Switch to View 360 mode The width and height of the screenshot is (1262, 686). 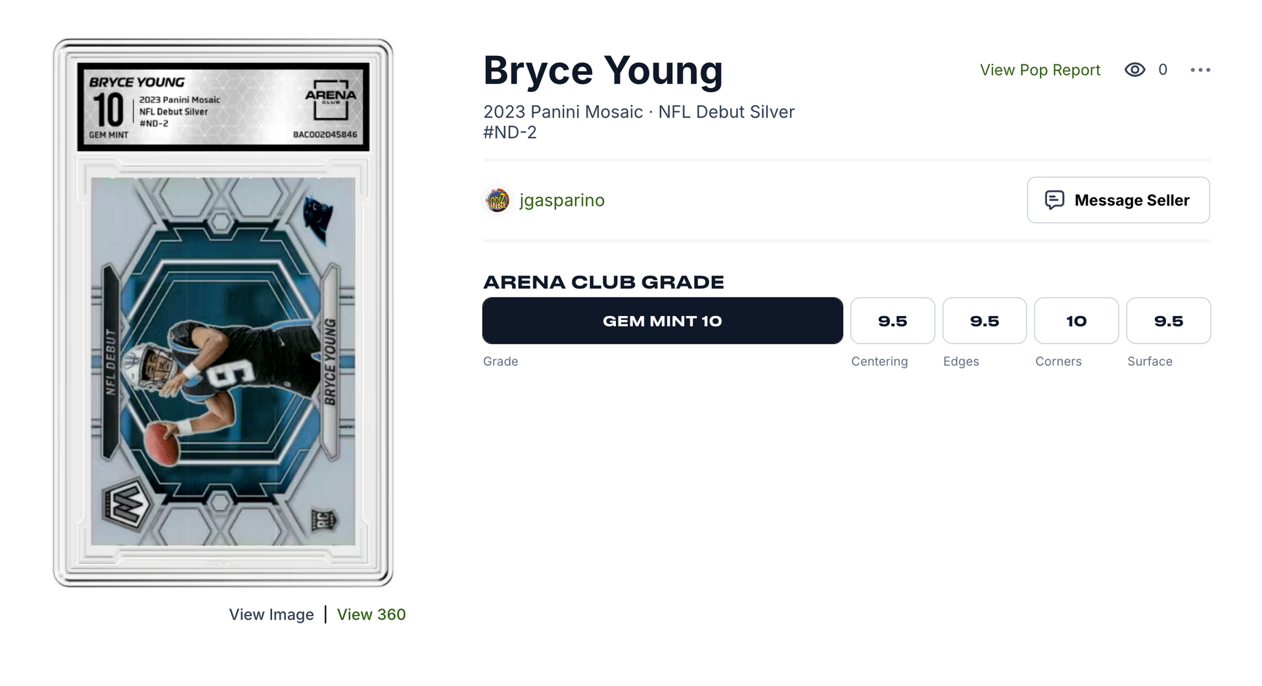[x=371, y=614]
